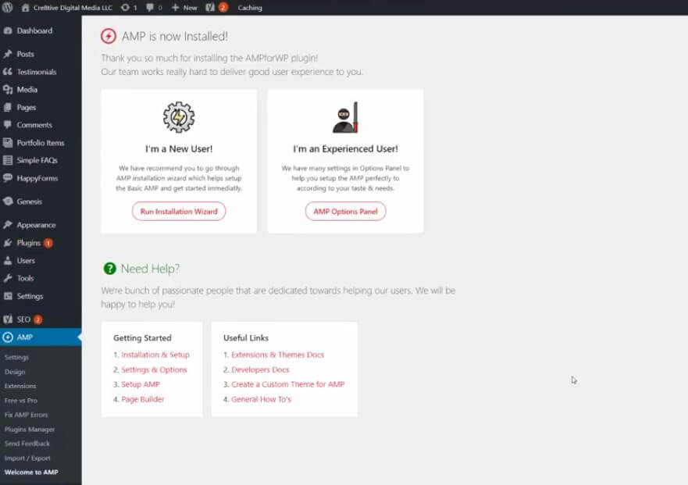Click the SEO Yoast icon in sidebar
This screenshot has width=688, height=485.
click(x=8, y=319)
